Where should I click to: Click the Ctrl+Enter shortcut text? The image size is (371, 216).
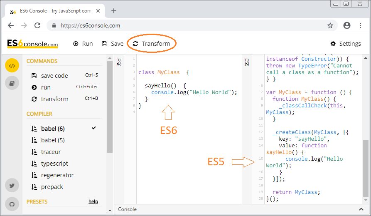coord(87,87)
